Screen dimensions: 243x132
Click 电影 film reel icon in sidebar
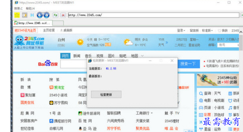[201, 100]
